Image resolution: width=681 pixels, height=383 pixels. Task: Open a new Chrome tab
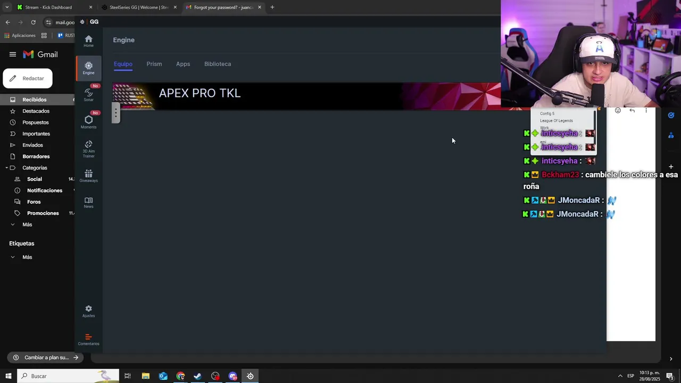pyautogui.click(x=272, y=7)
